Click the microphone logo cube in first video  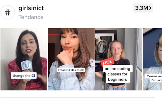click(x=27, y=65)
